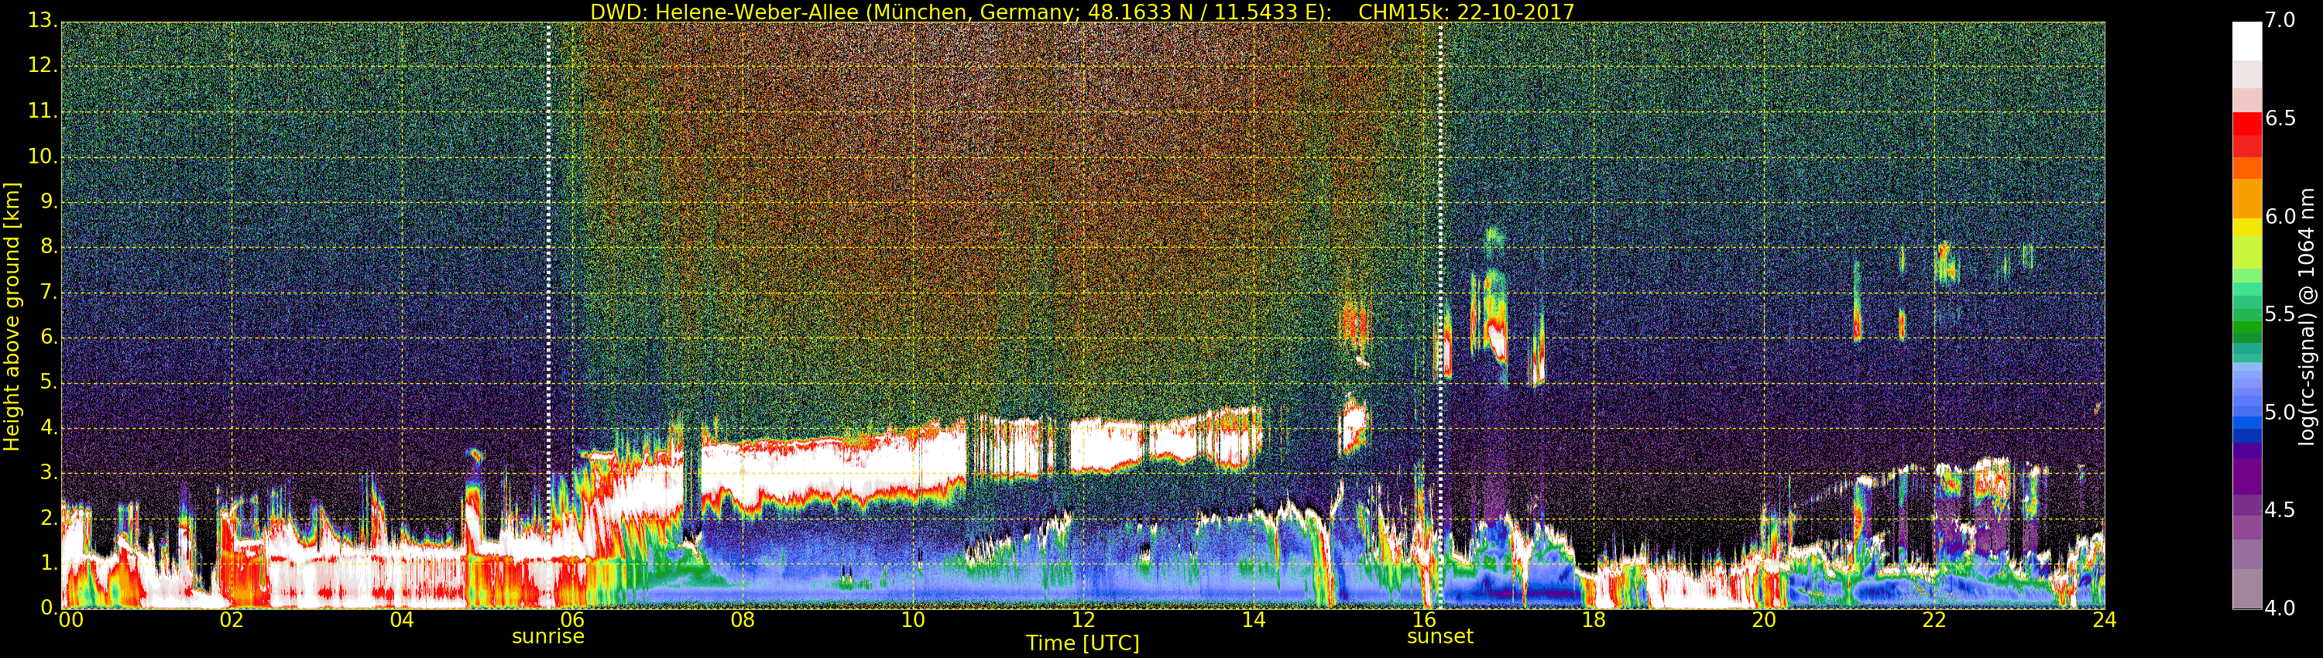This screenshot has width=2323, height=658.
Task: Click the '04' time axis tick
Action: 402,620
